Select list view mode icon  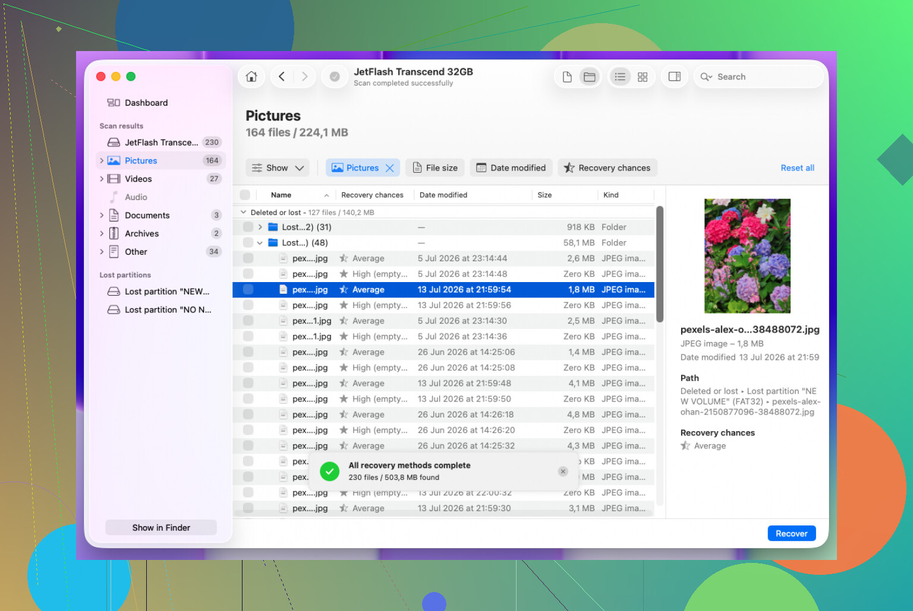click(x=620, y=77)
